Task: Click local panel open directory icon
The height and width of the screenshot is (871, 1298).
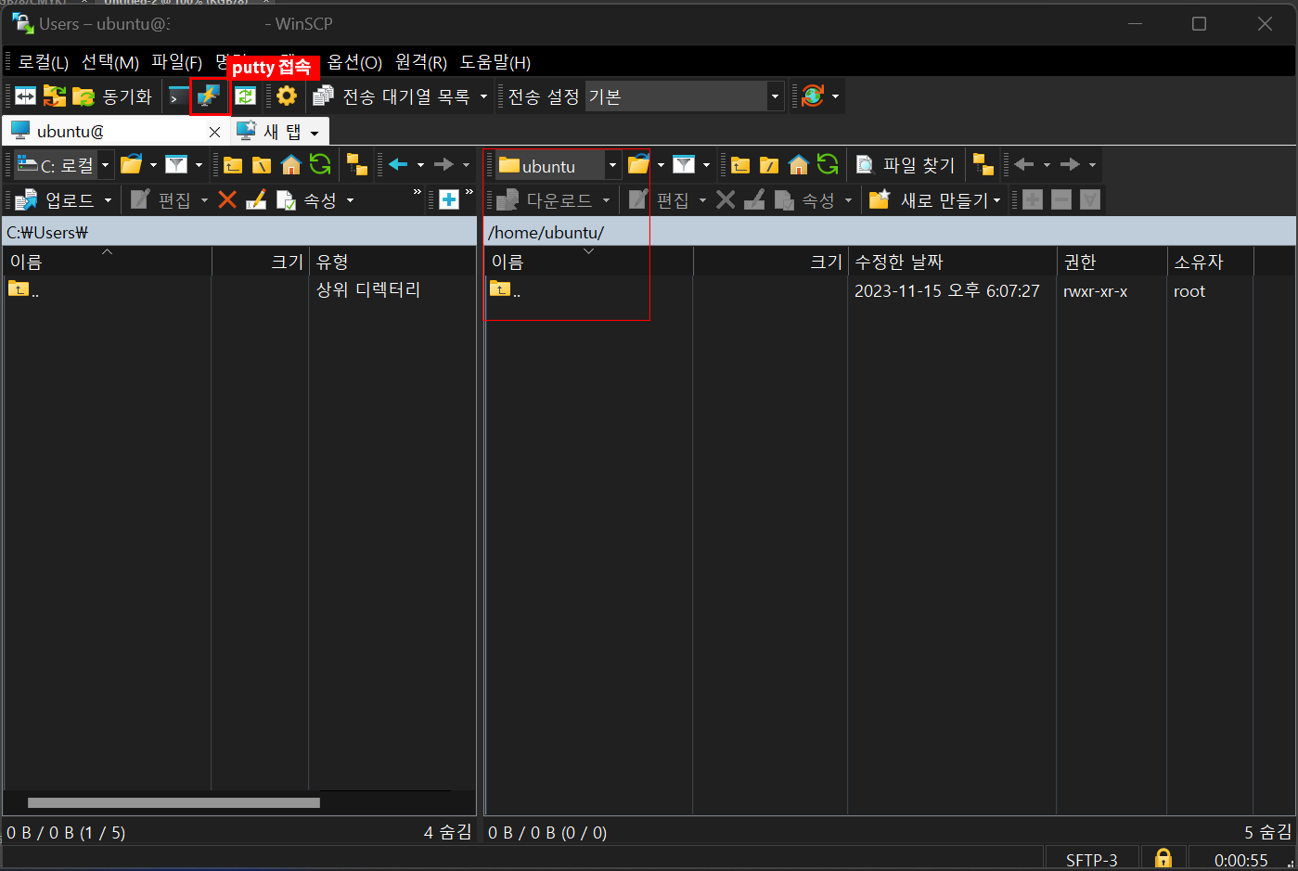Action: (131, 165)
